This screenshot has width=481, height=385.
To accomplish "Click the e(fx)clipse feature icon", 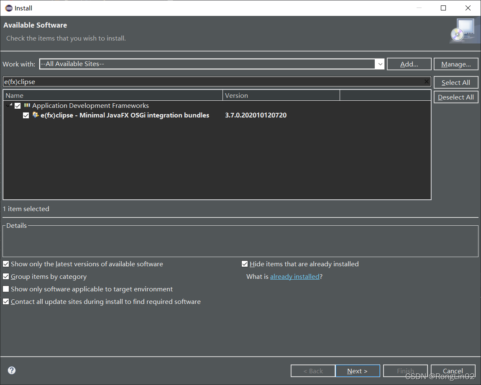I will pyautogui.click(x=36, y=115).
